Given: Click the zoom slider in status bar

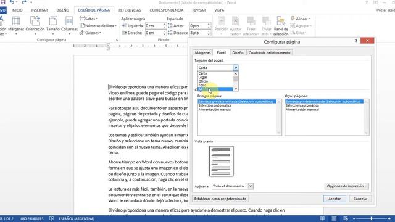Looking at the screenshot, I should [x=372, y=219].
